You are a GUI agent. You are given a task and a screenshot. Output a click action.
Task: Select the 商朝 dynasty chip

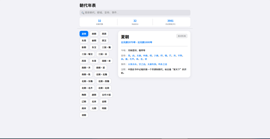pos(94,34)
